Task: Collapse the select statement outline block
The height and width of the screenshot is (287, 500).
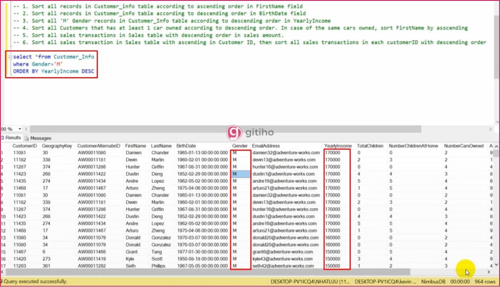Action: (x=10, y=57)
